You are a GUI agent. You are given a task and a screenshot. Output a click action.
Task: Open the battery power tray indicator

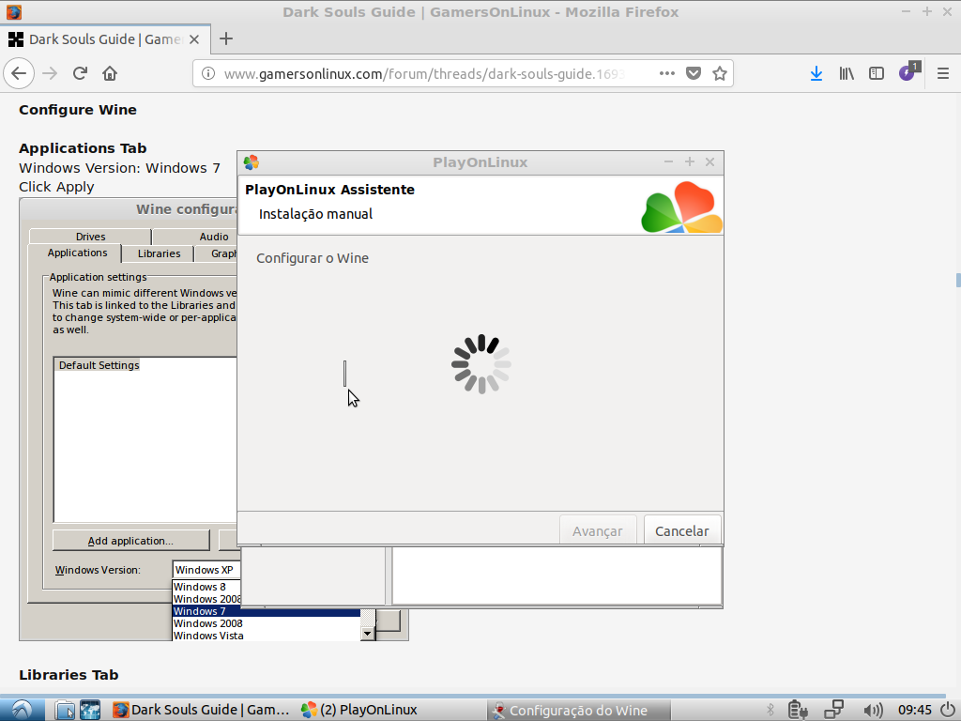798,710
